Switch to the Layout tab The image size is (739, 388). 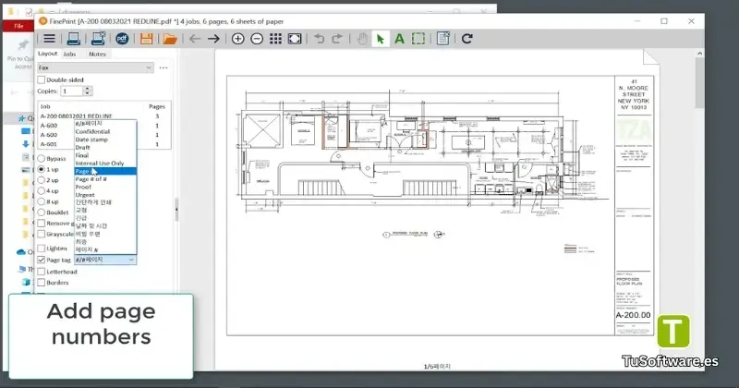tap(48, 54)
